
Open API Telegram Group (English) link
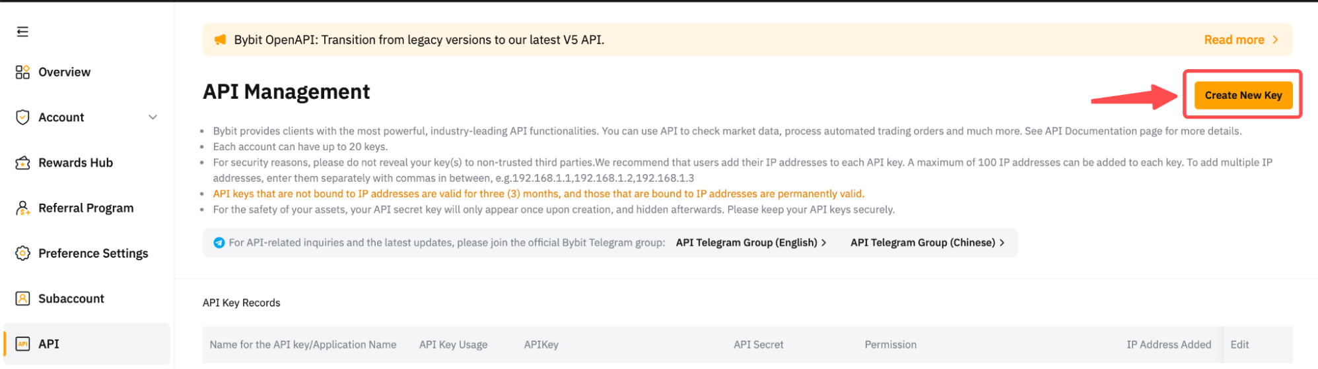point(750,242)
